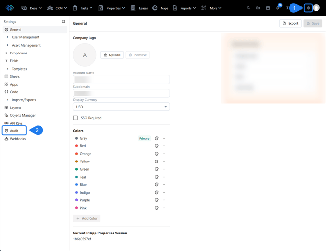Collapse the Settings sidebar panel icon
Image resolution: width=326 pixels, height=251 pixels.
point(63,21)
